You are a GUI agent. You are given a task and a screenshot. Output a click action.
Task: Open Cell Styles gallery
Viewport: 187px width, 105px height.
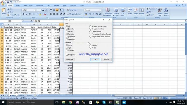pos(123,12)
